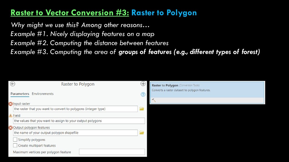Open the blue help question mark icon
289x162 pixels.
point(143,94)
